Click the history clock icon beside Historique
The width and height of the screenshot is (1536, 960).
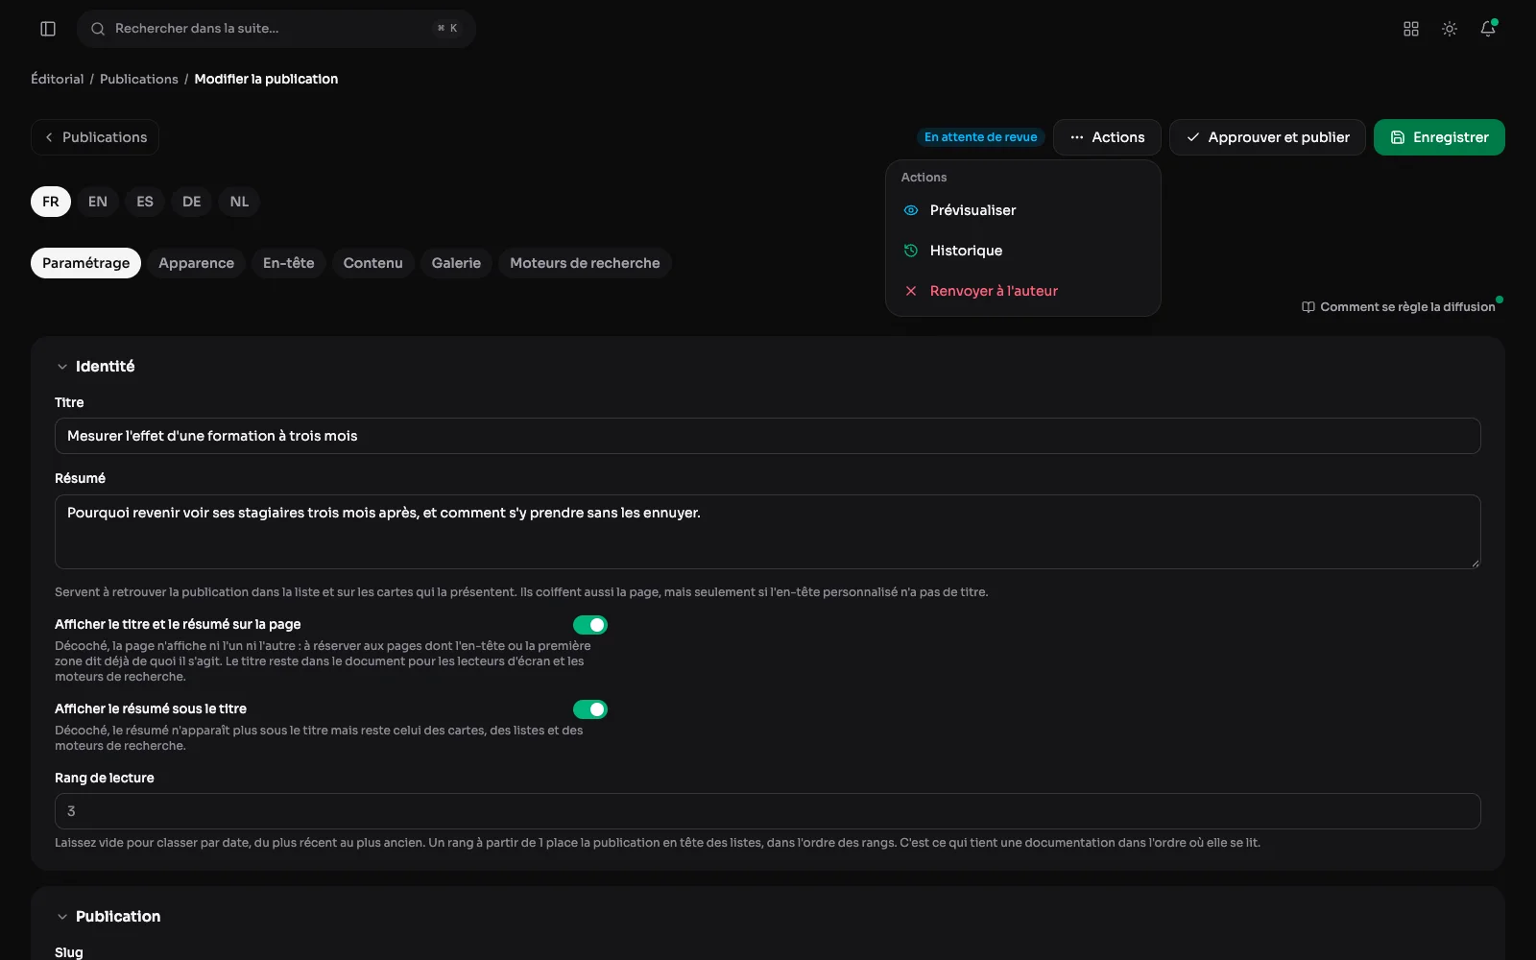[911, 251]
